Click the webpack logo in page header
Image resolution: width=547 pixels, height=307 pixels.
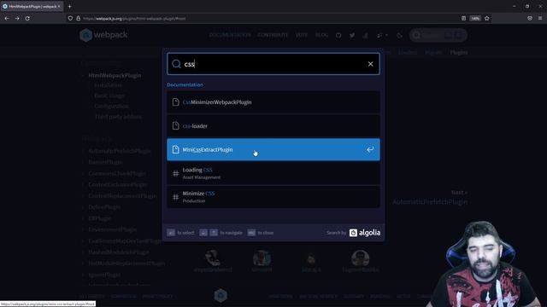103,35
